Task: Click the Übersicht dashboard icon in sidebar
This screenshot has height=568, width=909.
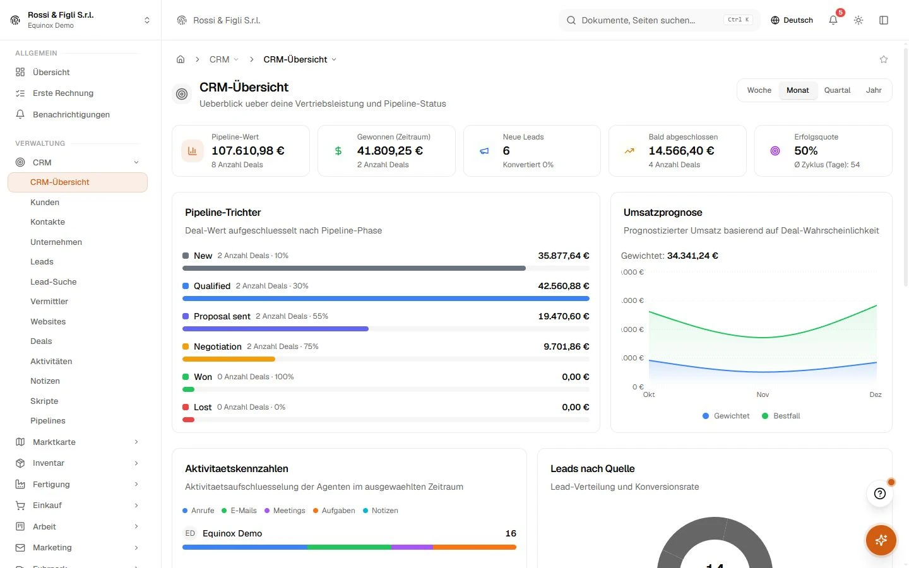Action: coord(20,72)
